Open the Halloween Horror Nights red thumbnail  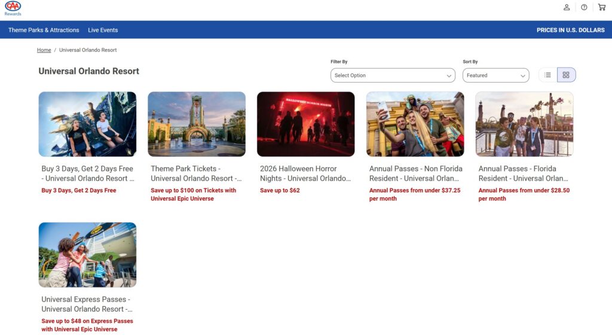[x=305, y=124]
